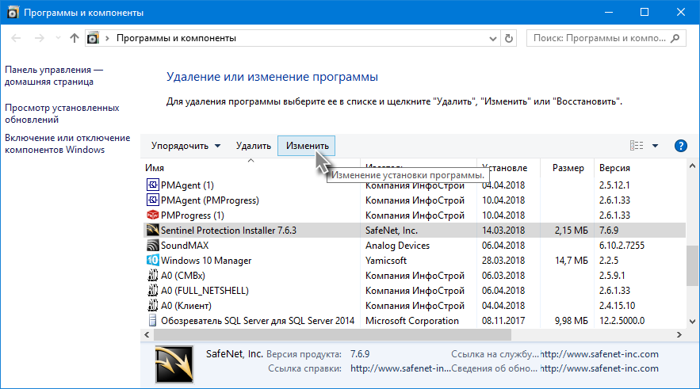Open the safenet-inc.com support link

point(599,354)
